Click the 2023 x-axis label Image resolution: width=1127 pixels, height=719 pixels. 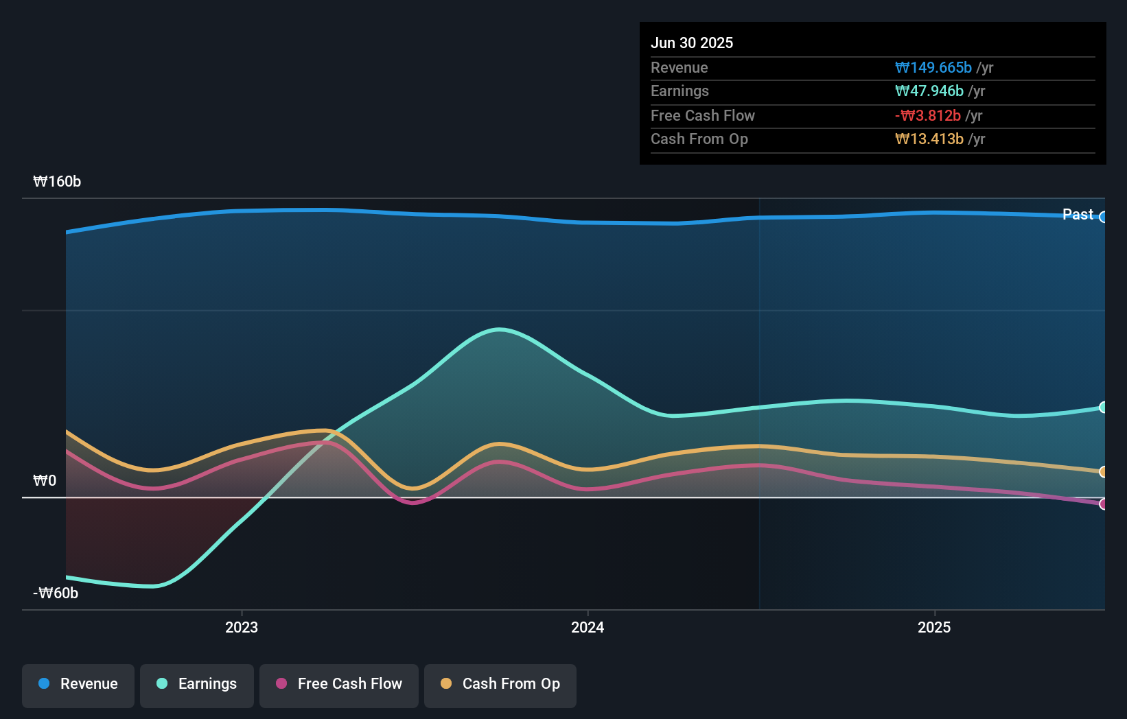click(242, 627)
